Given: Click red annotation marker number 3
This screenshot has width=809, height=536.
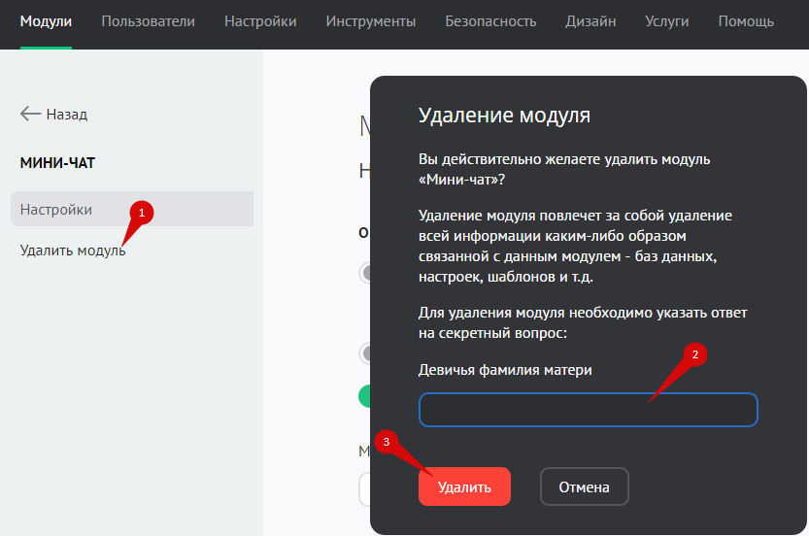Looking at the screenshot, I should [387, 442].
